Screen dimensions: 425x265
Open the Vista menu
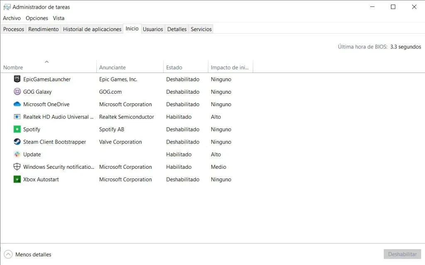coord(59,18)
